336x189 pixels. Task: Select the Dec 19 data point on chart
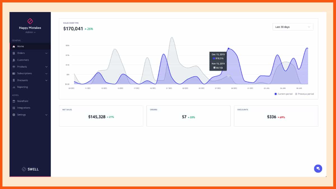228,48
